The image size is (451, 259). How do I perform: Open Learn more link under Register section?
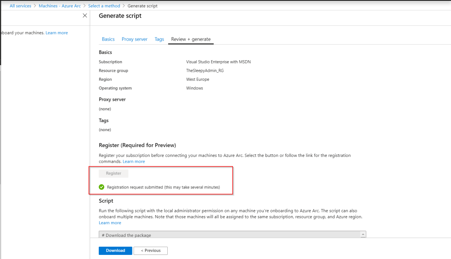pos(134,161)
